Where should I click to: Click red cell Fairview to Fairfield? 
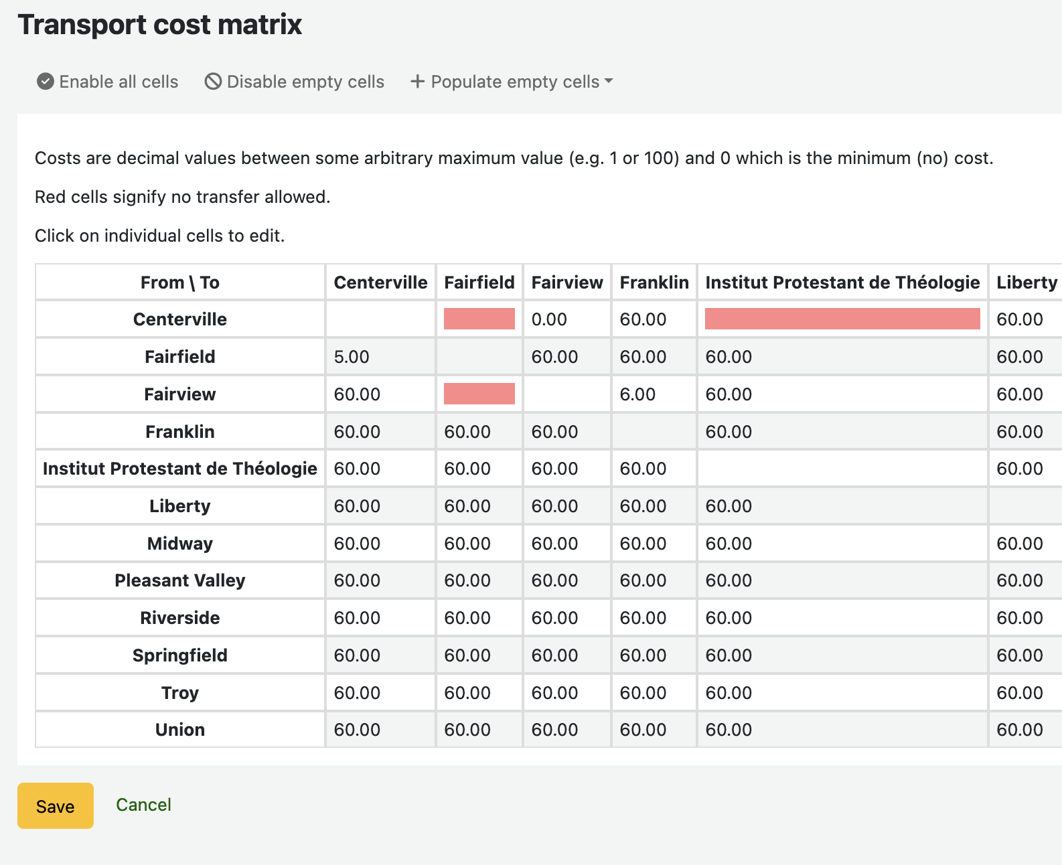click(x=479, y=394)
